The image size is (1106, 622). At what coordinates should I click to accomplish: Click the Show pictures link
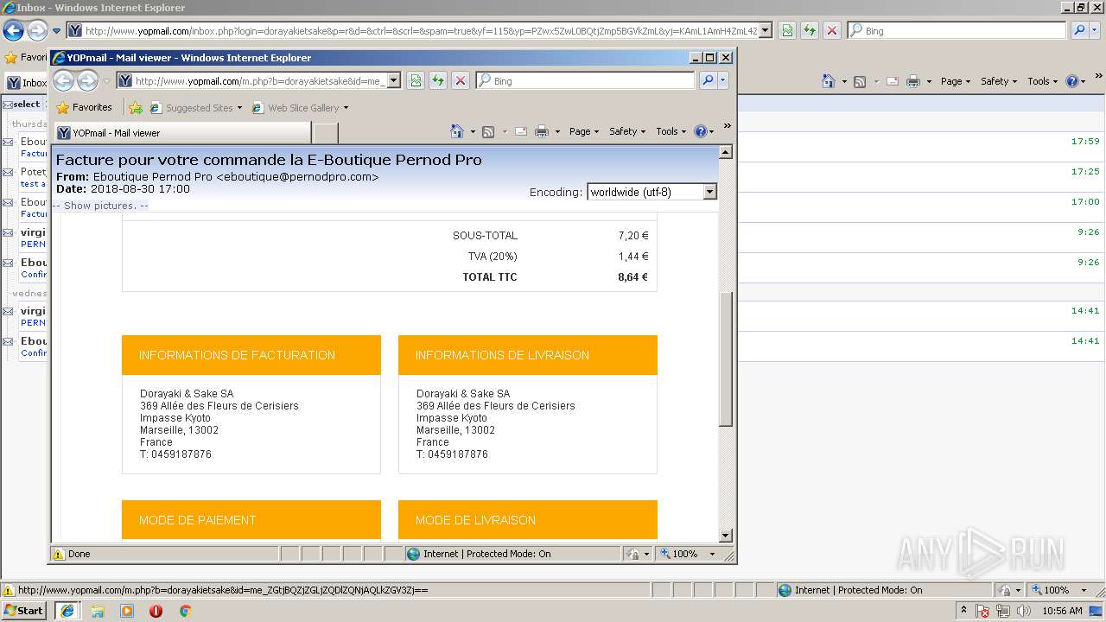point(100,206)
